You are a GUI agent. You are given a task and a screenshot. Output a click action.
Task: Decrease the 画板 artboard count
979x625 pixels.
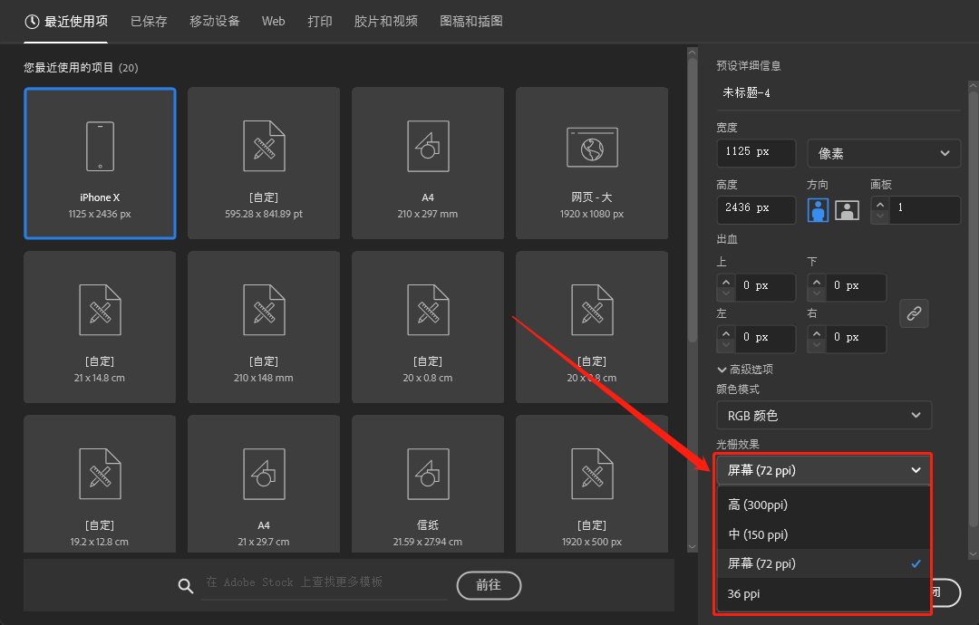[880, 216]
